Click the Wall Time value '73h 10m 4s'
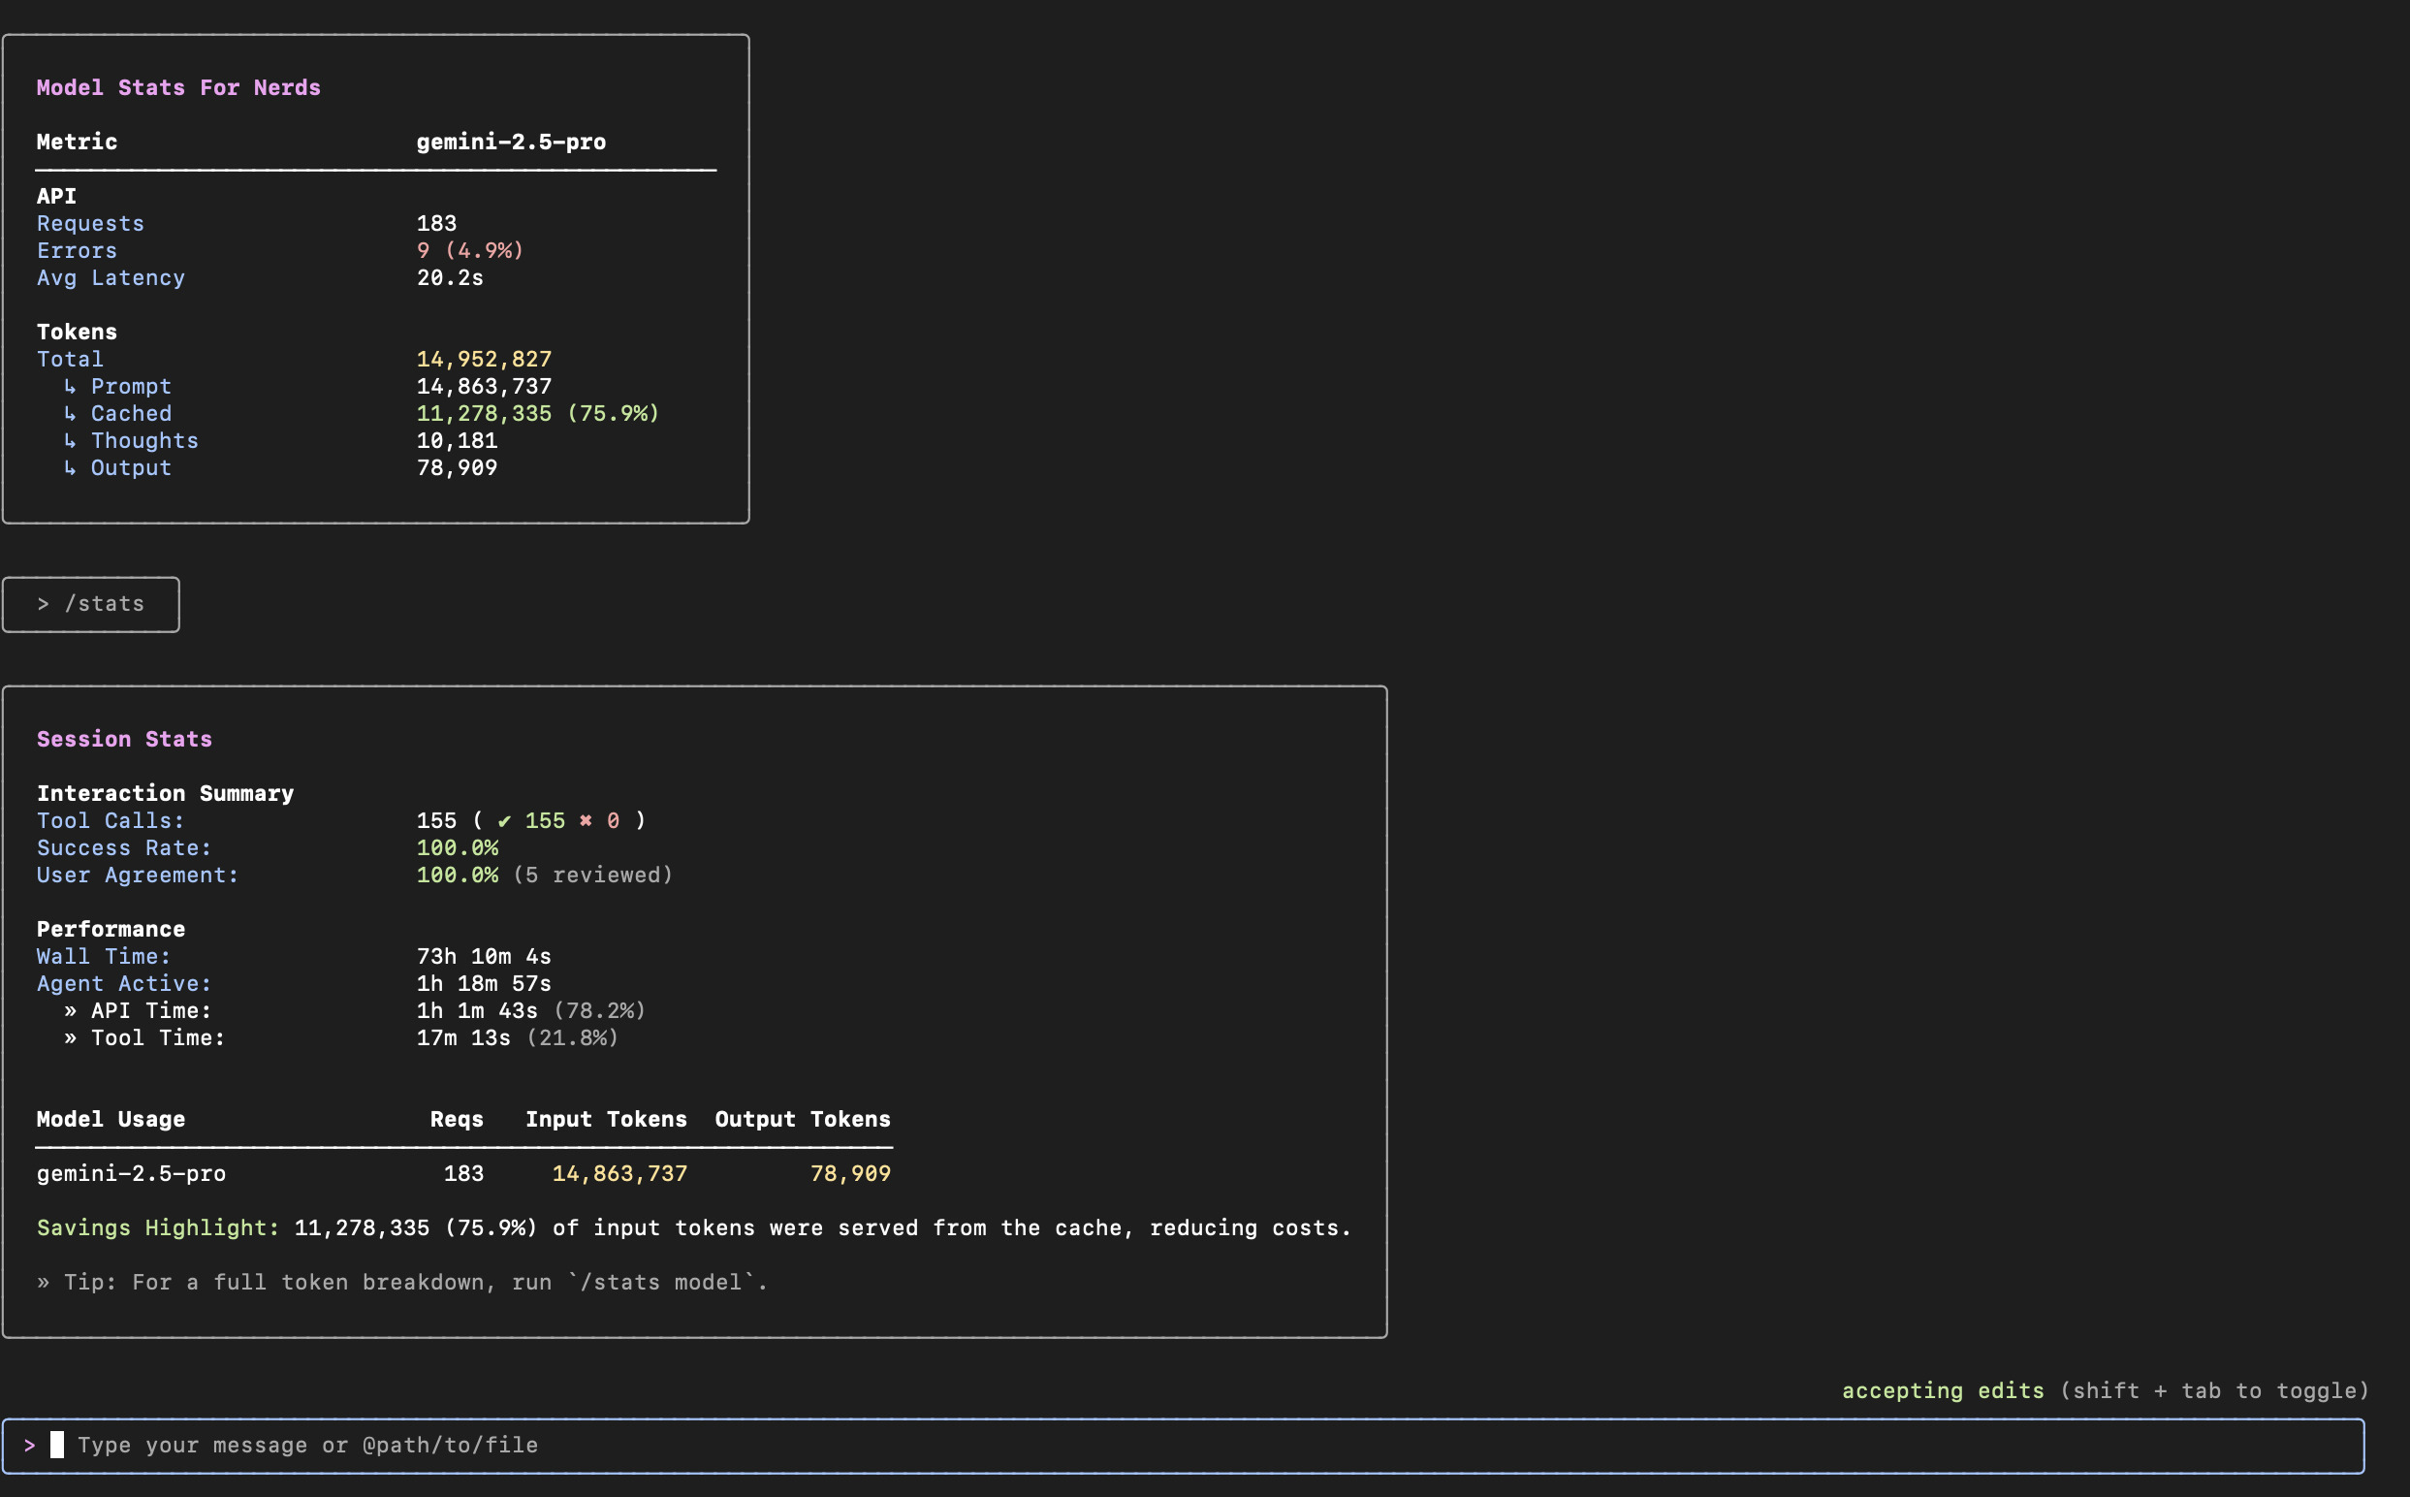2410x1497 pixels. (x=484, y=956)
